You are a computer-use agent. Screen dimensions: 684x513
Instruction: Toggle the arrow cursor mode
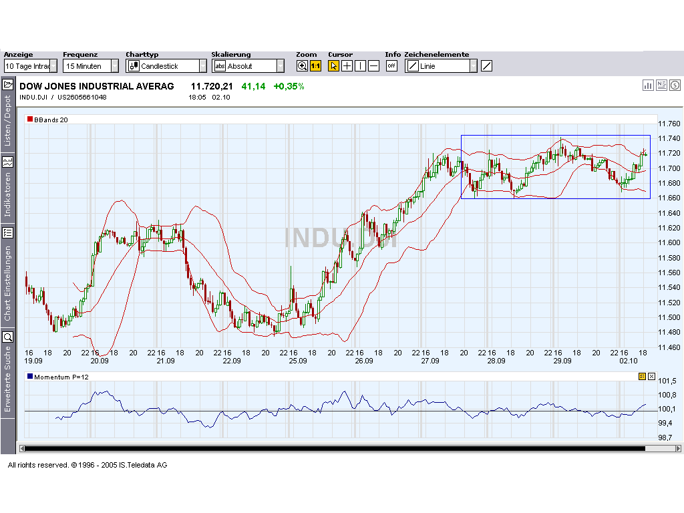tap(333, 65)
